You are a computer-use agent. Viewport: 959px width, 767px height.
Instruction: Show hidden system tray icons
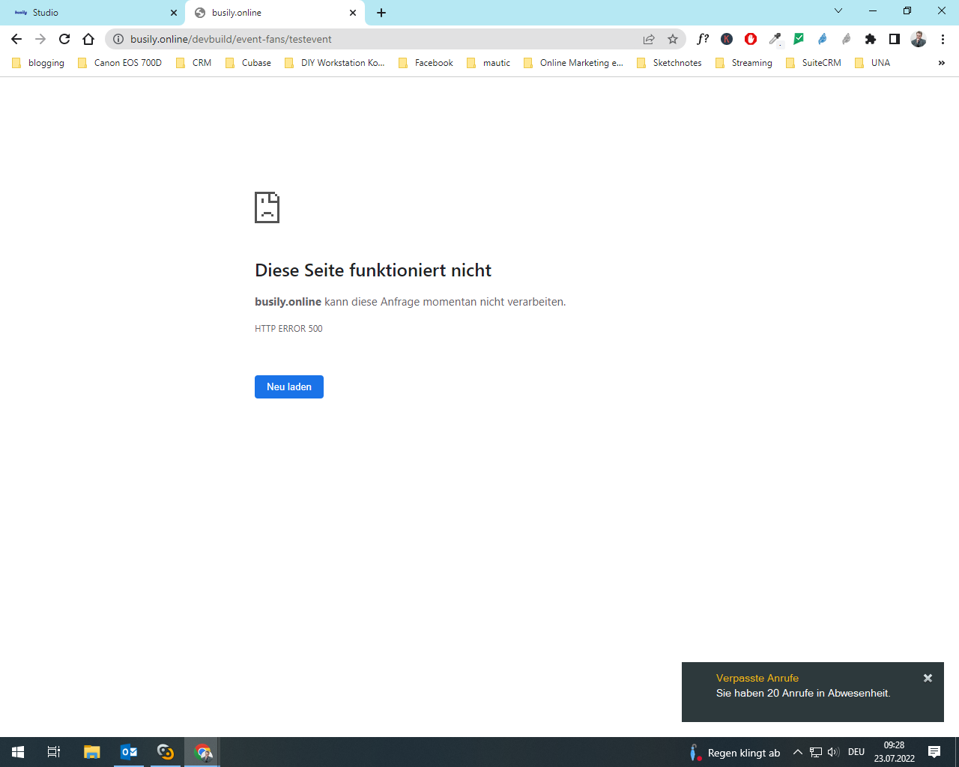click(x=798, y=752)
